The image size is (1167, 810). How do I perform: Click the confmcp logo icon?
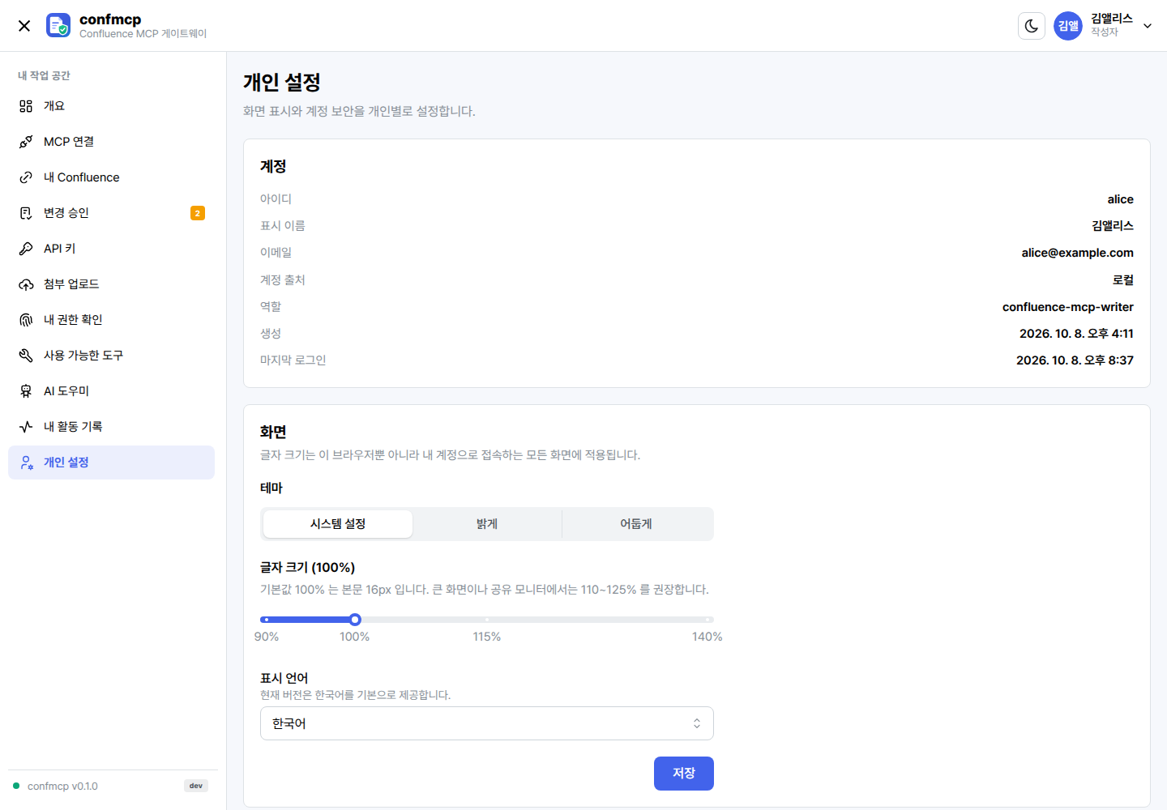(58, 25)
